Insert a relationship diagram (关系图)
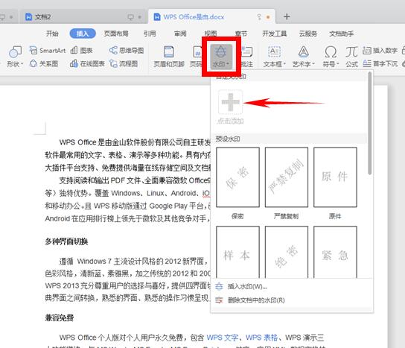Image resolution: width=405 pixels, height=348 pixels. 44,63
